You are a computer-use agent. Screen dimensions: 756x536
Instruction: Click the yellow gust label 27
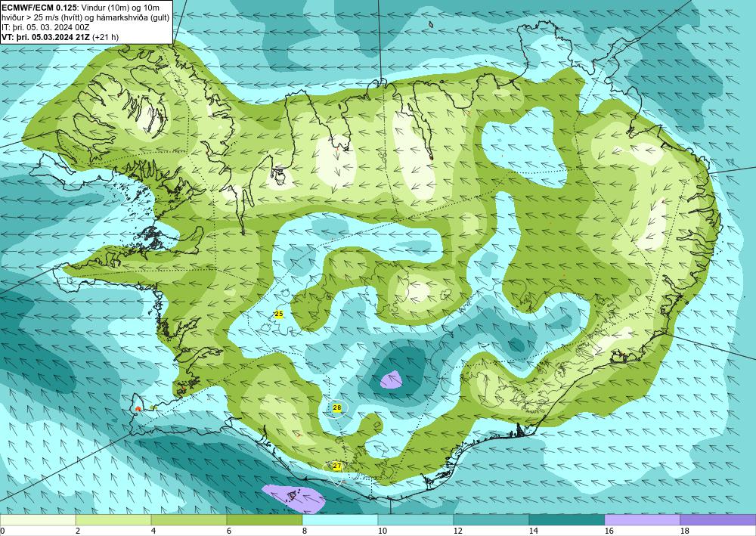pos(337,466)
